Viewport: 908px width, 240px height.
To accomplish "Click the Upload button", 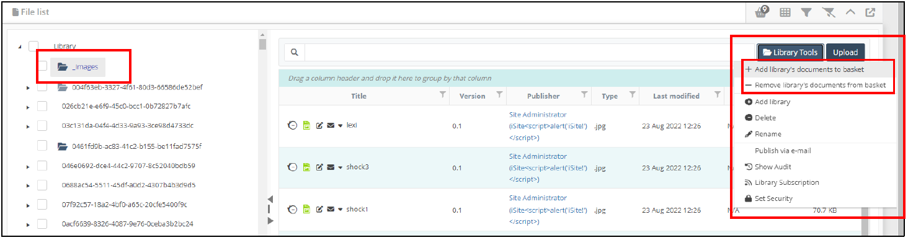I will tap(845, 53).
